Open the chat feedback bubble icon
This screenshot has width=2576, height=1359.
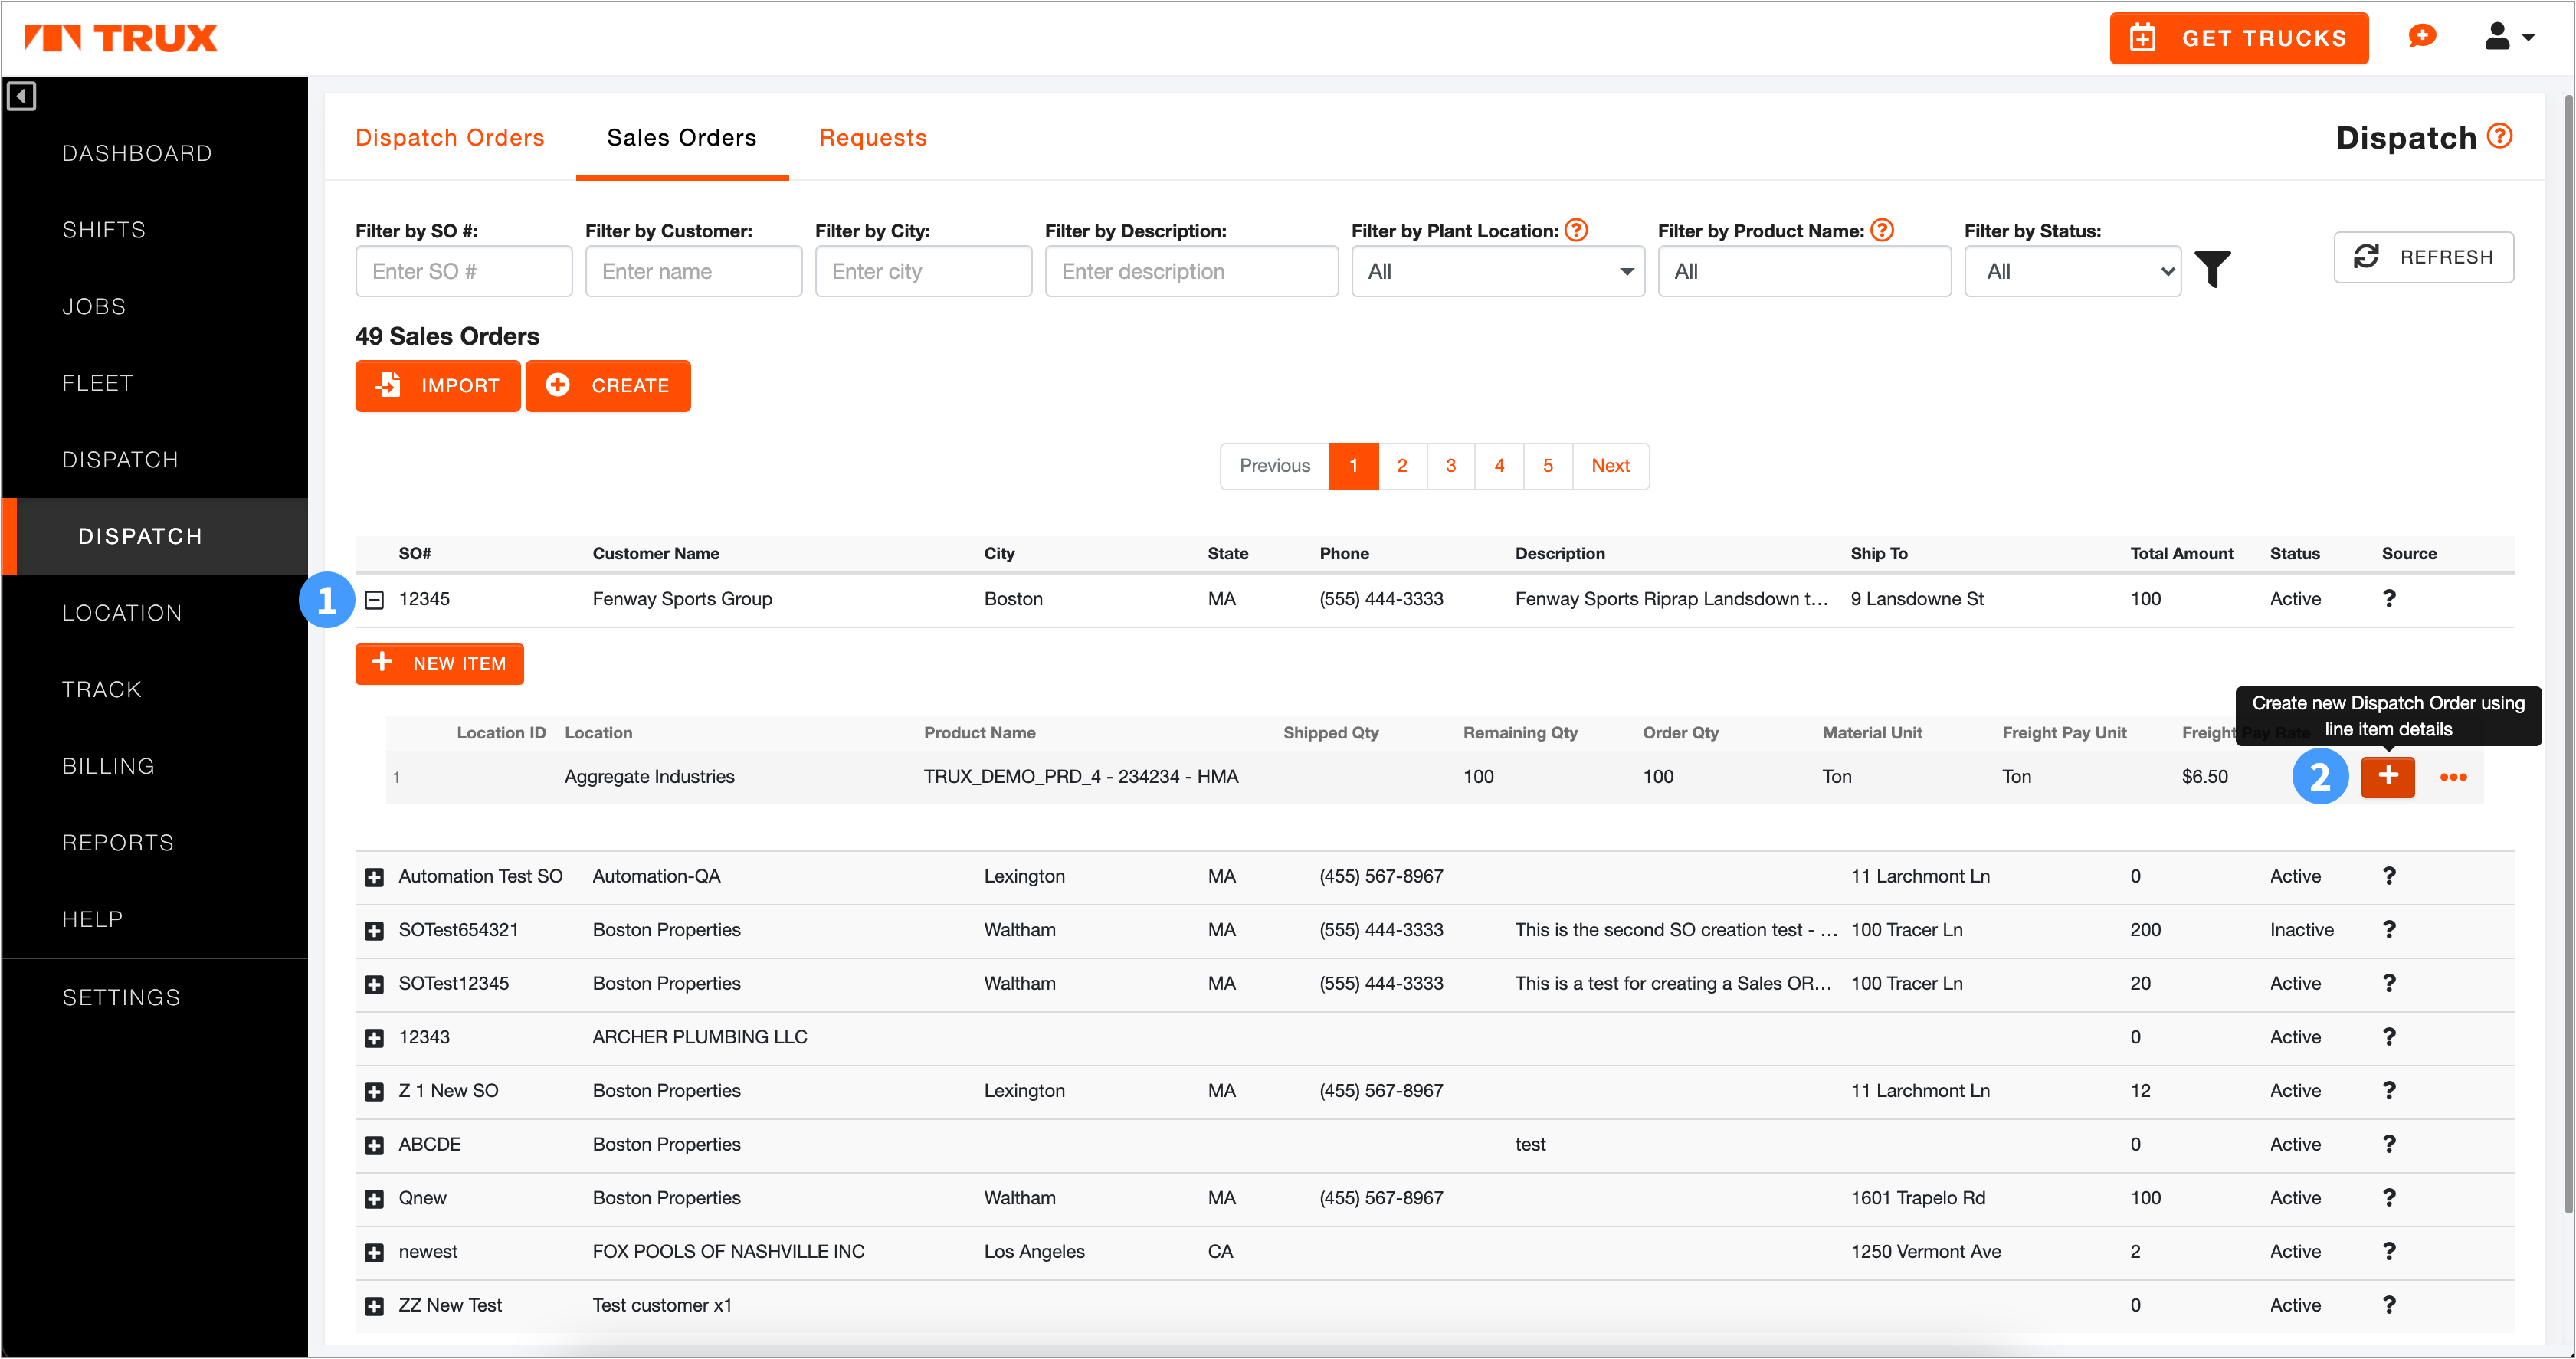click(2421, 37)
